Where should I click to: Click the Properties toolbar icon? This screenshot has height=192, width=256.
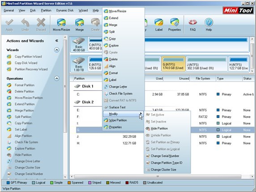(175, 22)
